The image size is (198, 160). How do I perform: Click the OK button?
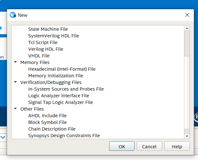122,146
